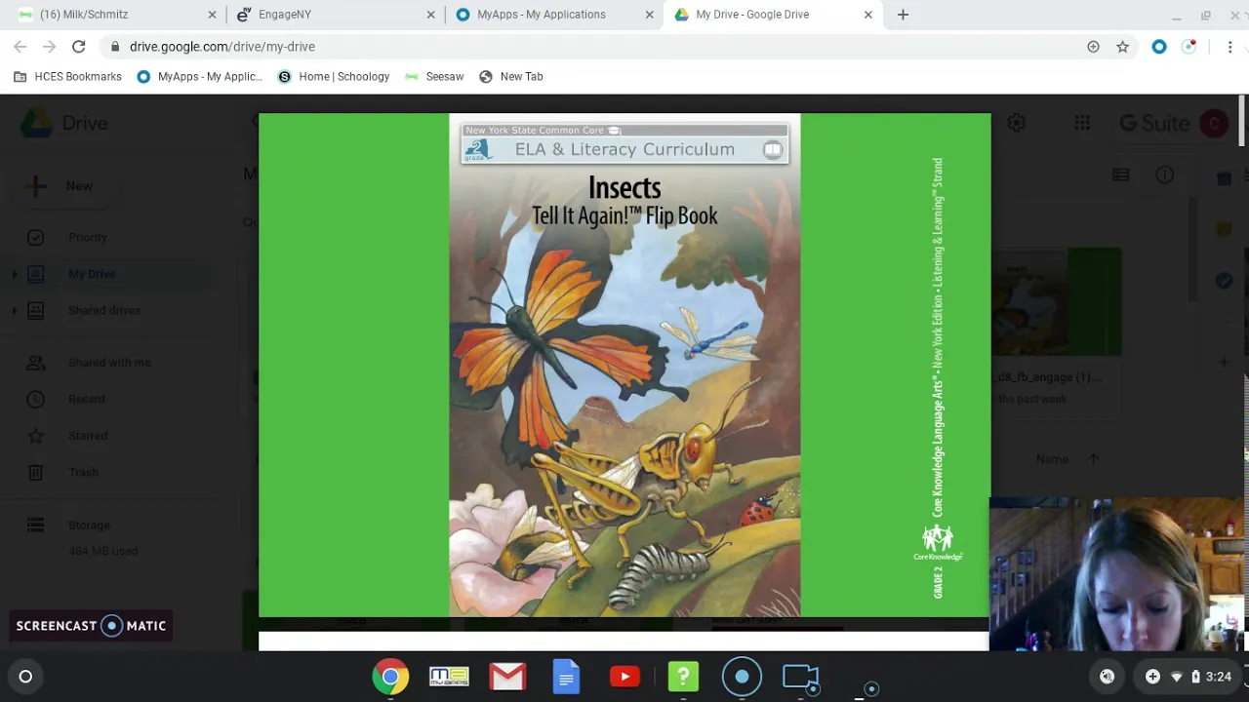Launch YouTube from the shelf

624,677
